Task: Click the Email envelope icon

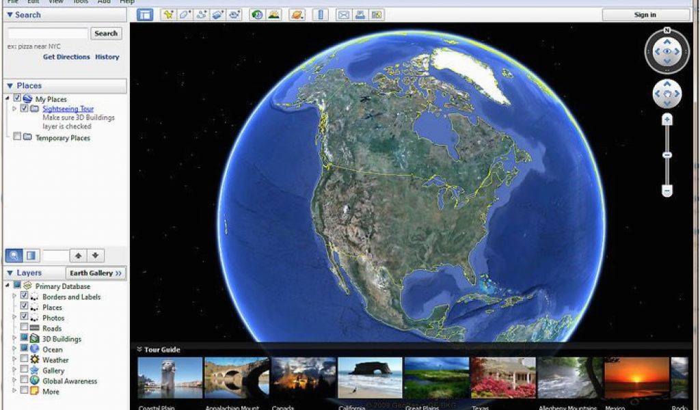Action: 343,15
